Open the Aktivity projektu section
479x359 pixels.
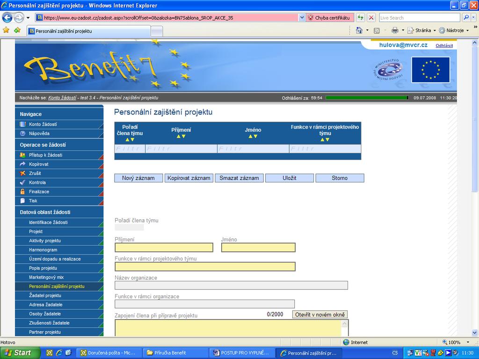coord(59,241)
